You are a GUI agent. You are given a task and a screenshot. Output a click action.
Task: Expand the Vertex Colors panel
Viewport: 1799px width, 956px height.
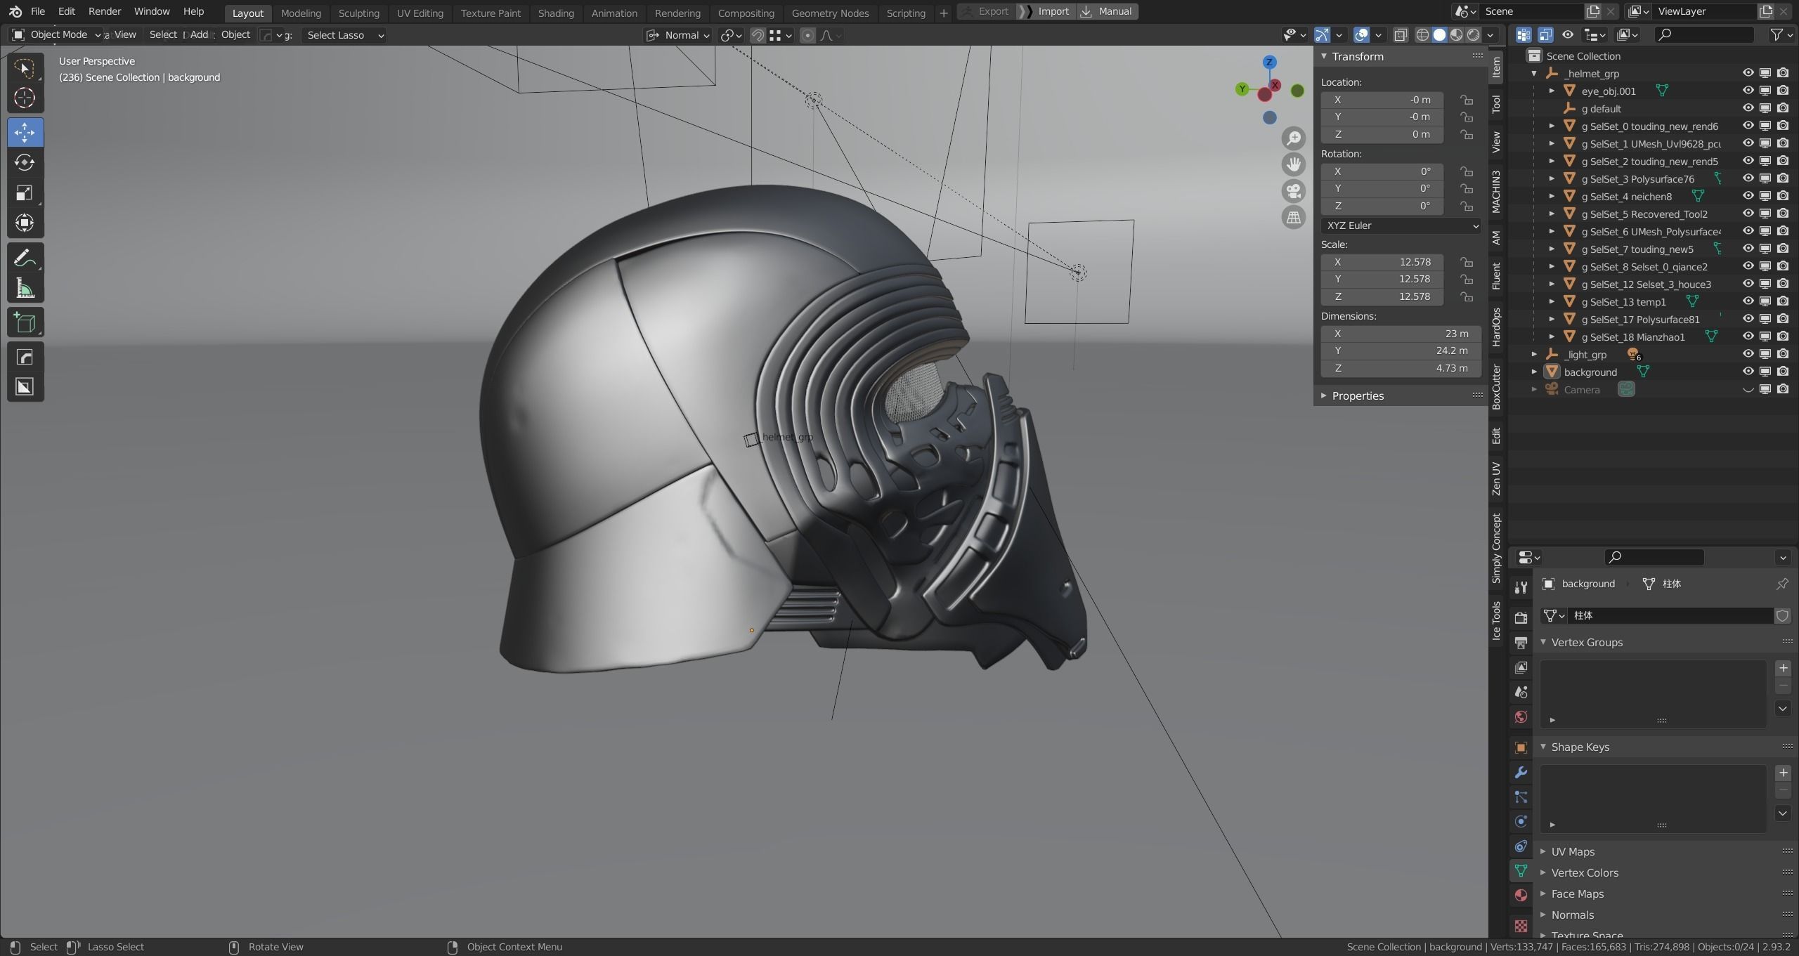pos(1584,872)
